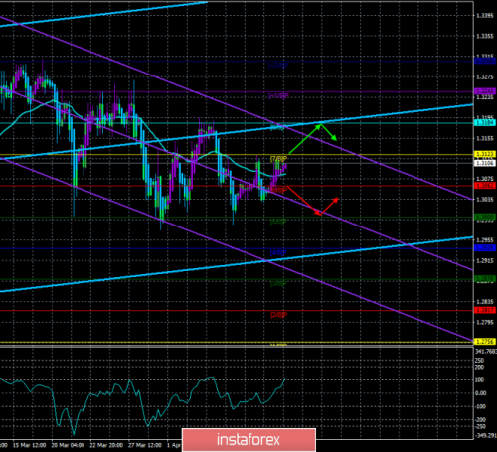
Task: Click the 1.2795 price axis label
Action: click(485, 322)
